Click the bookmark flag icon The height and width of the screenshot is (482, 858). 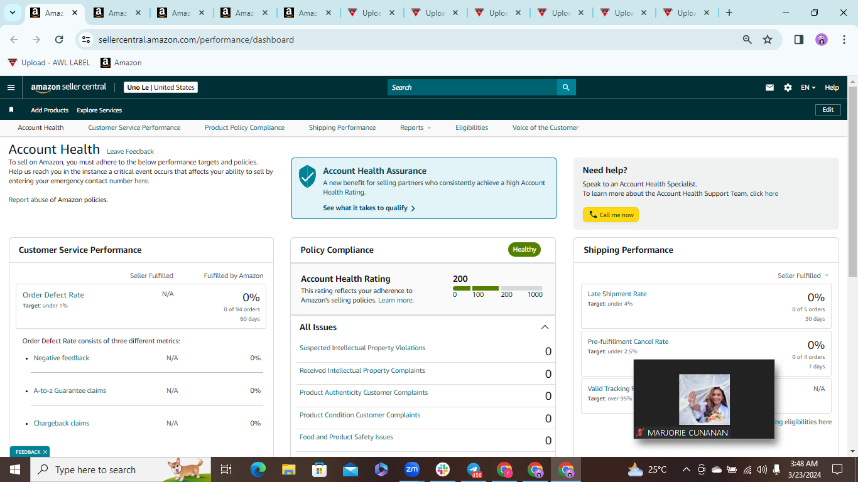11,110
